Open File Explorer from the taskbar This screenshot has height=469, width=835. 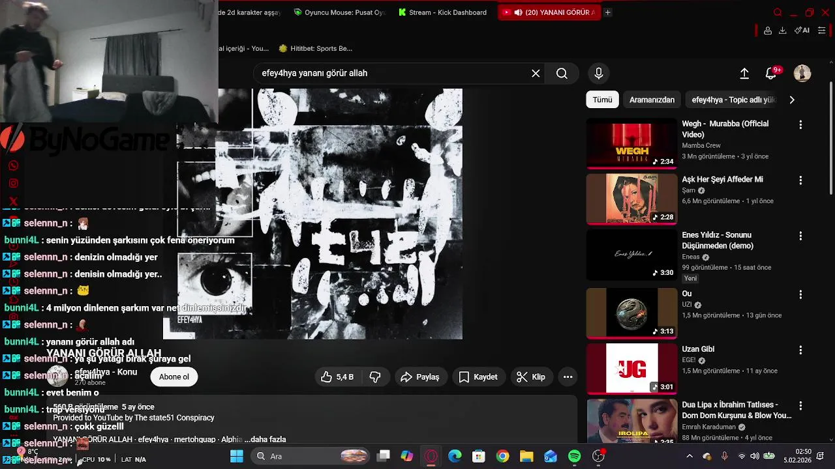[526, 457]
